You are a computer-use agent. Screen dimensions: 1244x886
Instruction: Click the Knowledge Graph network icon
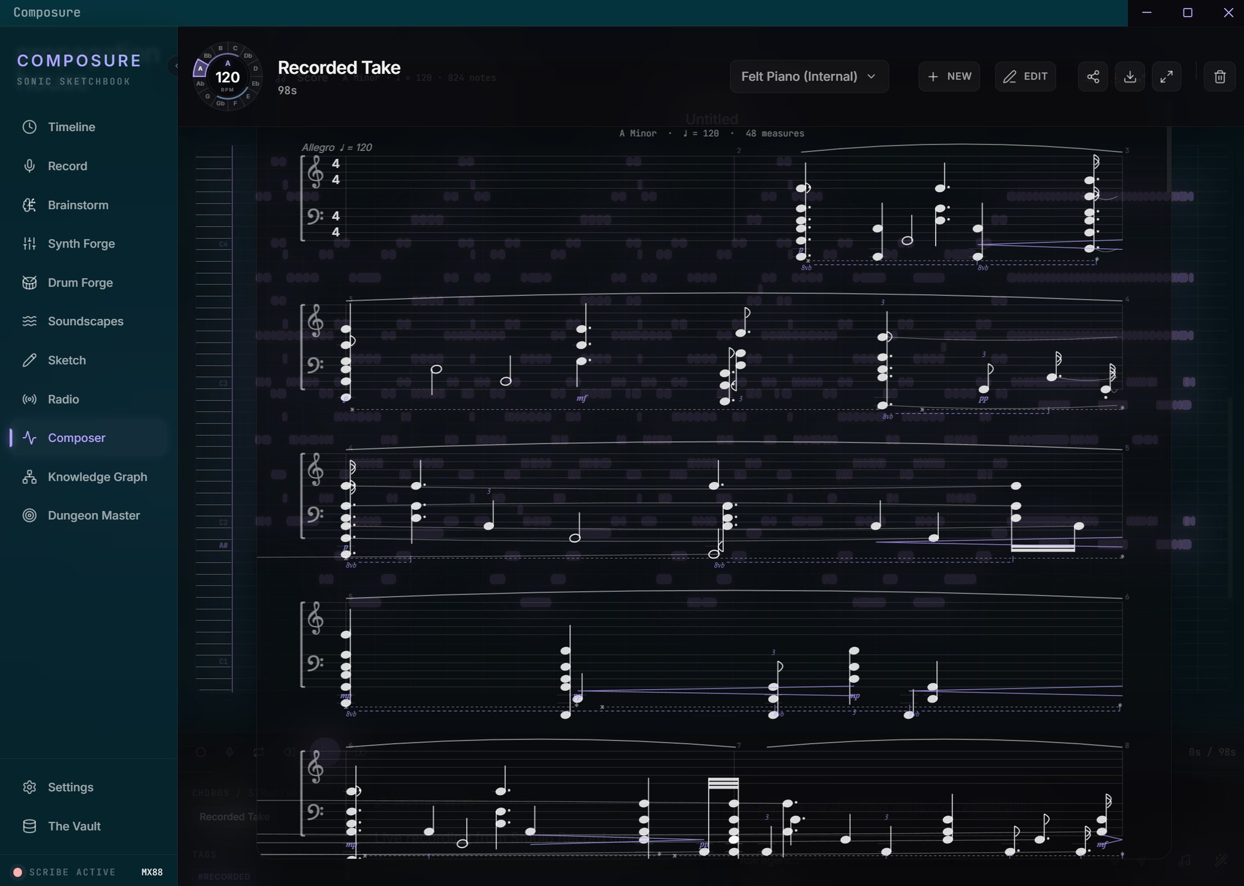coord(29,477)
